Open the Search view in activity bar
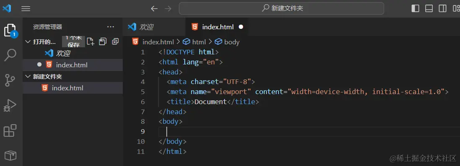This screenshot has width=460, height=166. (x=10, y=55)
